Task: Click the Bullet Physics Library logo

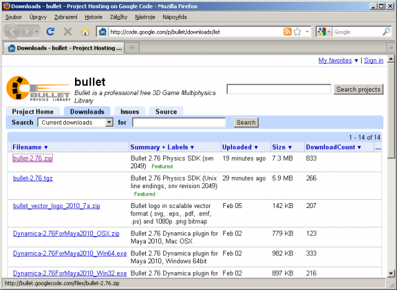Action: coord(38,89)
